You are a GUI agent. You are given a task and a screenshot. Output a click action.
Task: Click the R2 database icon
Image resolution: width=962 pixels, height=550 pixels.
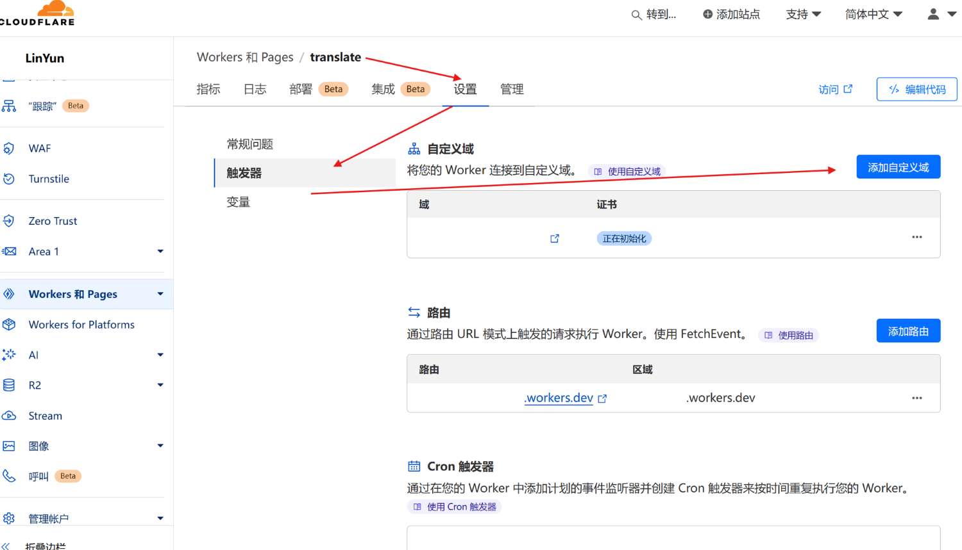(9, 385)
